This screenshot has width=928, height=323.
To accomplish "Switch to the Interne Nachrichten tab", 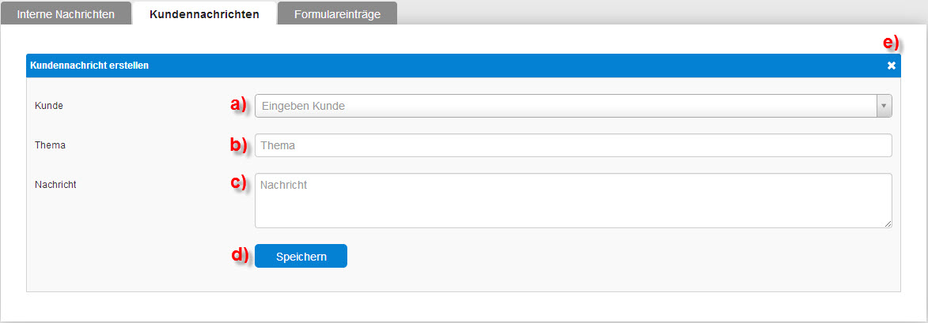I will tap(66, 14).
